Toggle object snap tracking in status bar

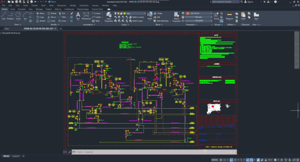[248, 160]
